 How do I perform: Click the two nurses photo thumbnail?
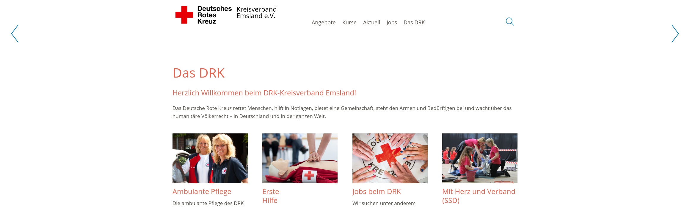tap(210, 158)
